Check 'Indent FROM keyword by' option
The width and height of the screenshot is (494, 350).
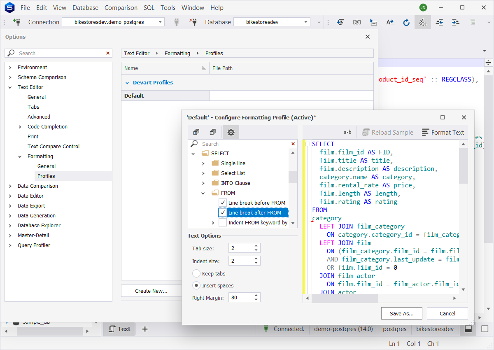(x=222, y=222)
